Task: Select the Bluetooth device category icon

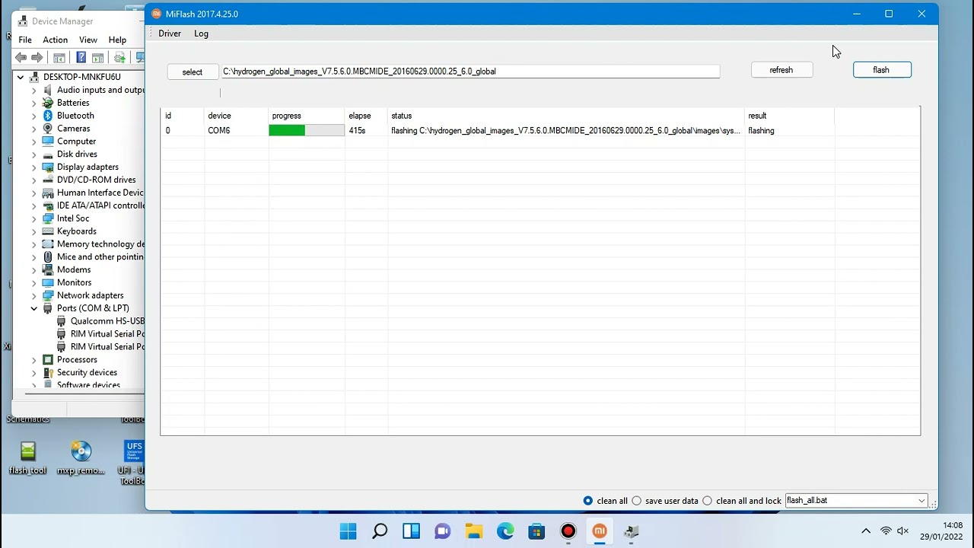Action: click(48, 116)
